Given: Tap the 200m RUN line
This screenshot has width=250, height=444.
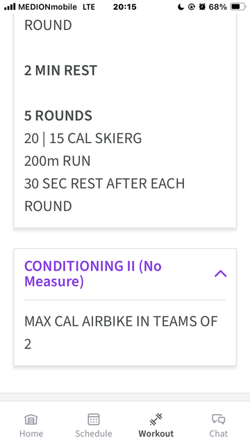Looking at the screenshot, I should point(57,161).
